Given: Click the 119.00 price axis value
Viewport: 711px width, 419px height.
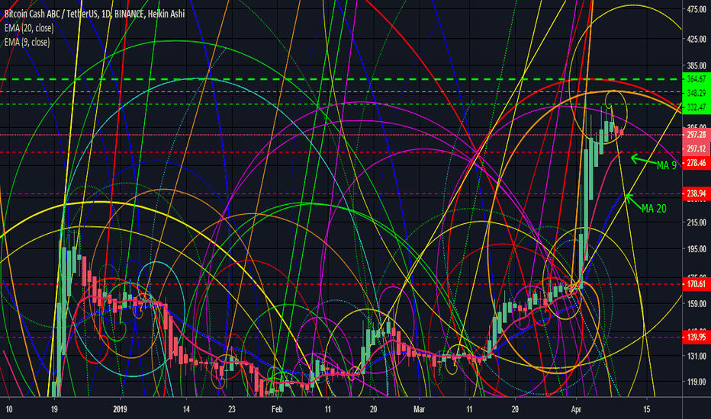Looking at the screenshot, I should tap(697, 382).
